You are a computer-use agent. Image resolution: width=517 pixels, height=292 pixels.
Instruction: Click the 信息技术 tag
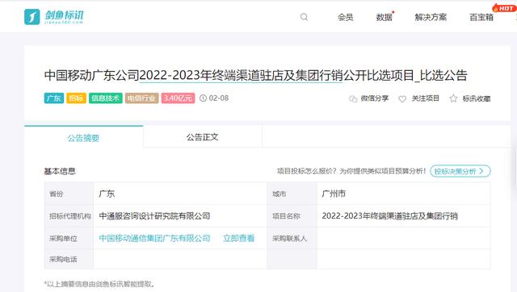click(x=106, y=98)
